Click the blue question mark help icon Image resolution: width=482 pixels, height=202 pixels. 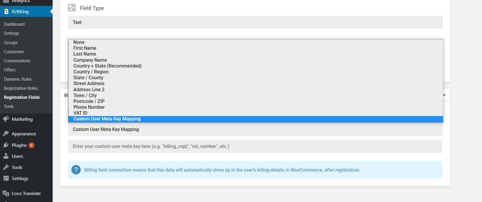pyautogui.click(x=76, y=170)
